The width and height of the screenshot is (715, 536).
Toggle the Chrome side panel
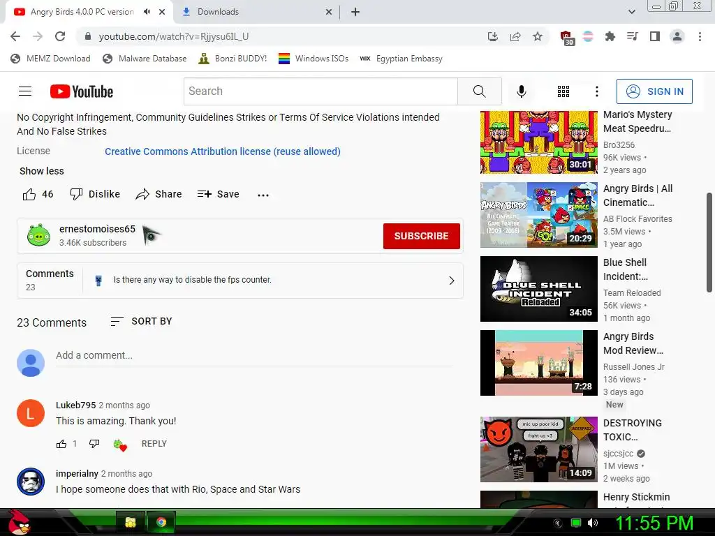click(655, 36)
